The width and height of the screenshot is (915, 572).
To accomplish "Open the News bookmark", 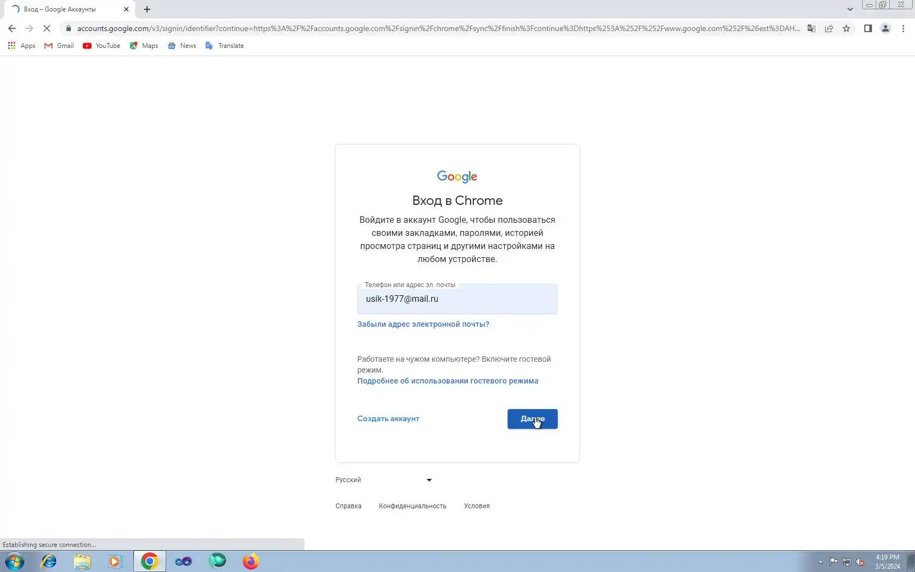I will tap(182, 46).
